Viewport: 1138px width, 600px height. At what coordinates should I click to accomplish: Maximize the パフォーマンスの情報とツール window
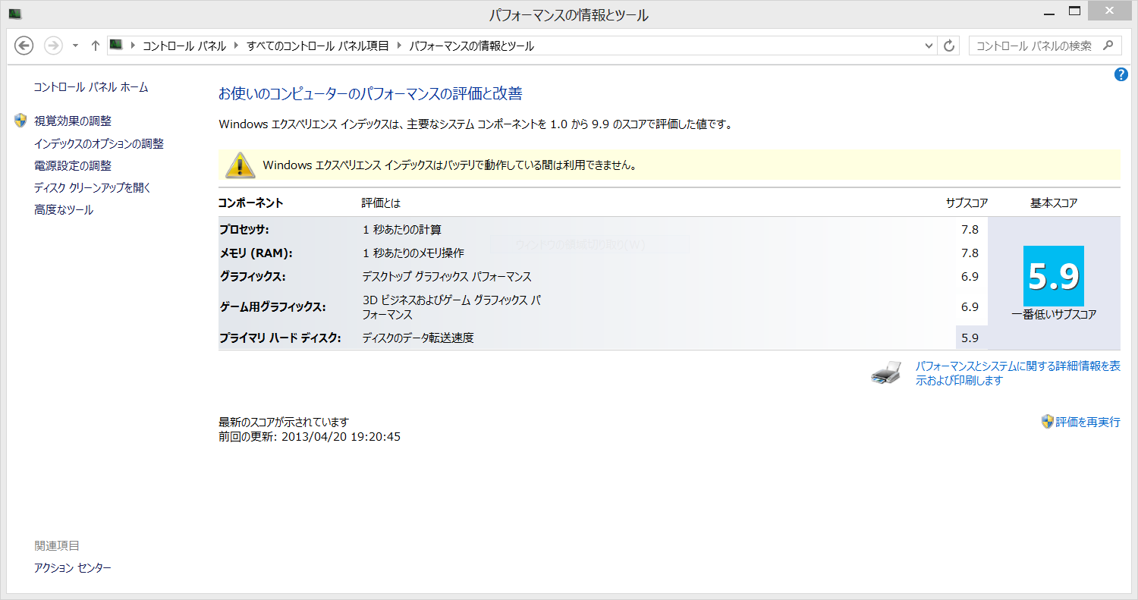pos(1074,11)
